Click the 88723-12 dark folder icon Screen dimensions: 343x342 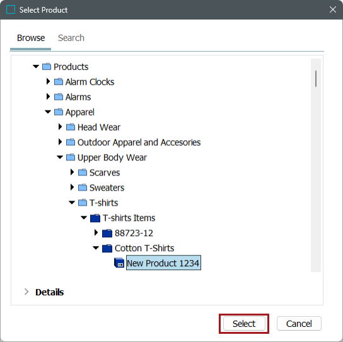(107, 233)
